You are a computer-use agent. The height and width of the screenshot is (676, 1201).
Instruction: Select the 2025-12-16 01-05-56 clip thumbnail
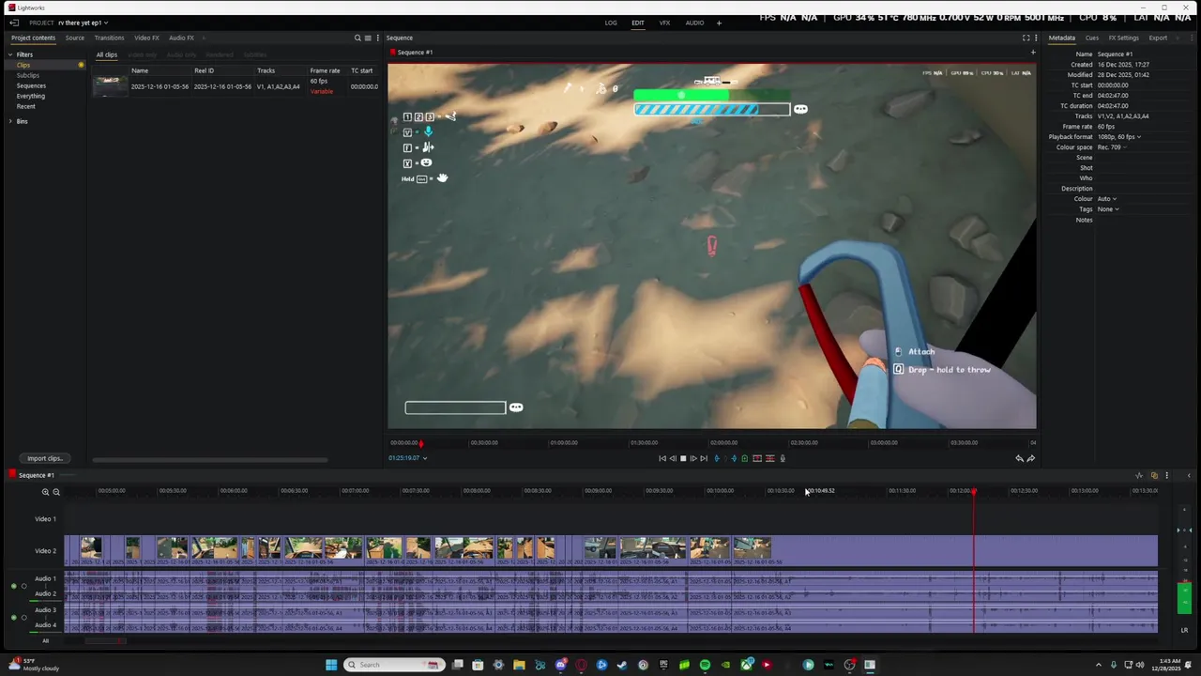tap(110, 86)
